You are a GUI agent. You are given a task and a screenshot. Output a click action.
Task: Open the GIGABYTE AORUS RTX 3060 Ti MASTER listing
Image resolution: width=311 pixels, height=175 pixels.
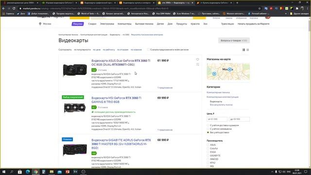tap(121, 144)
